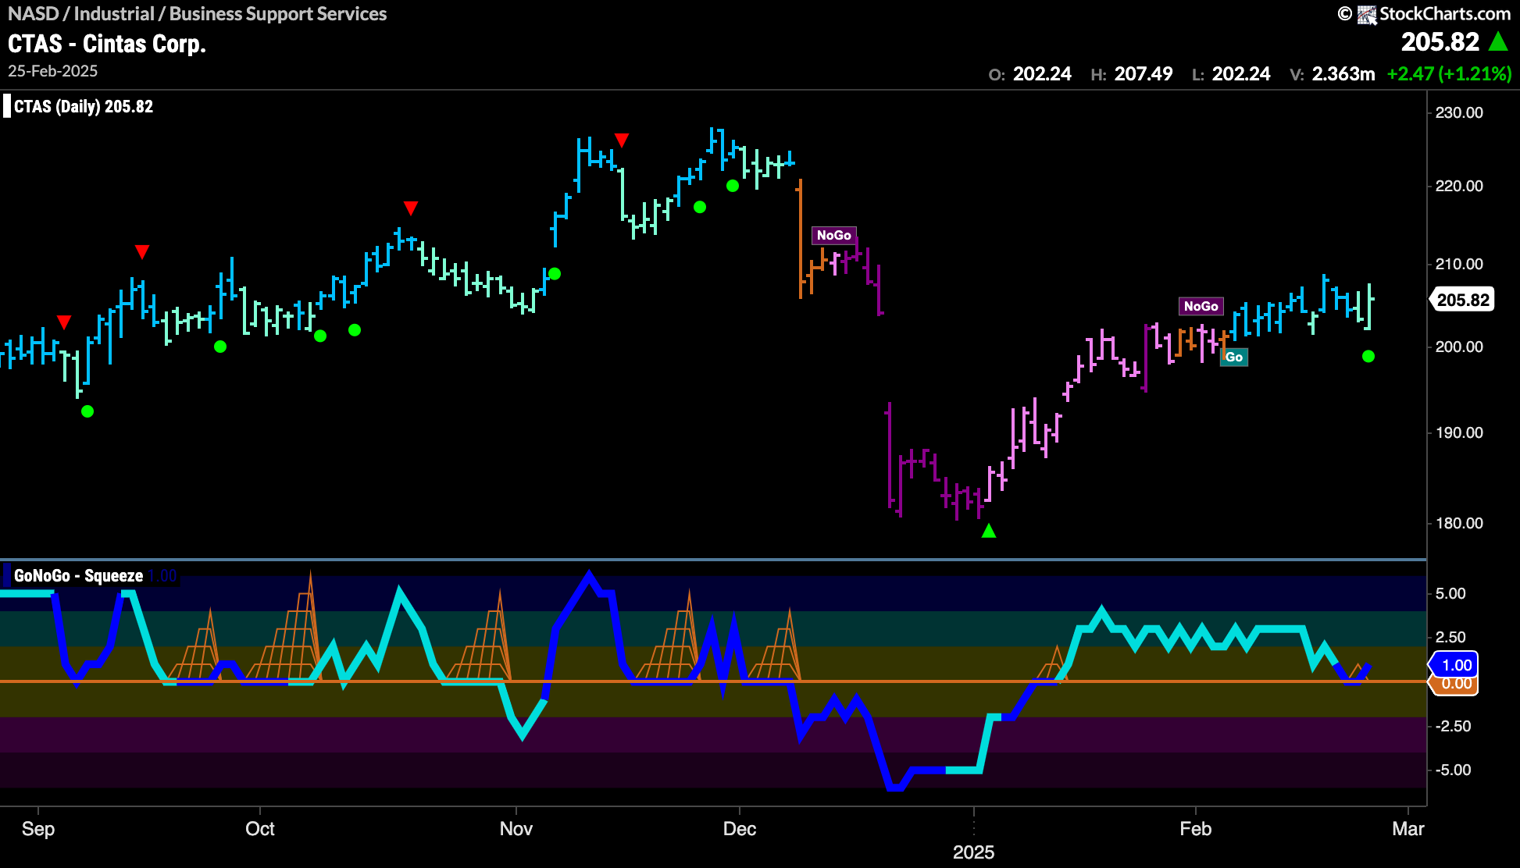Image resolution: width=1520 pixels, height=868 pixels.
Task: Select the red down triangle in mid-September
Action: (142, 252)
